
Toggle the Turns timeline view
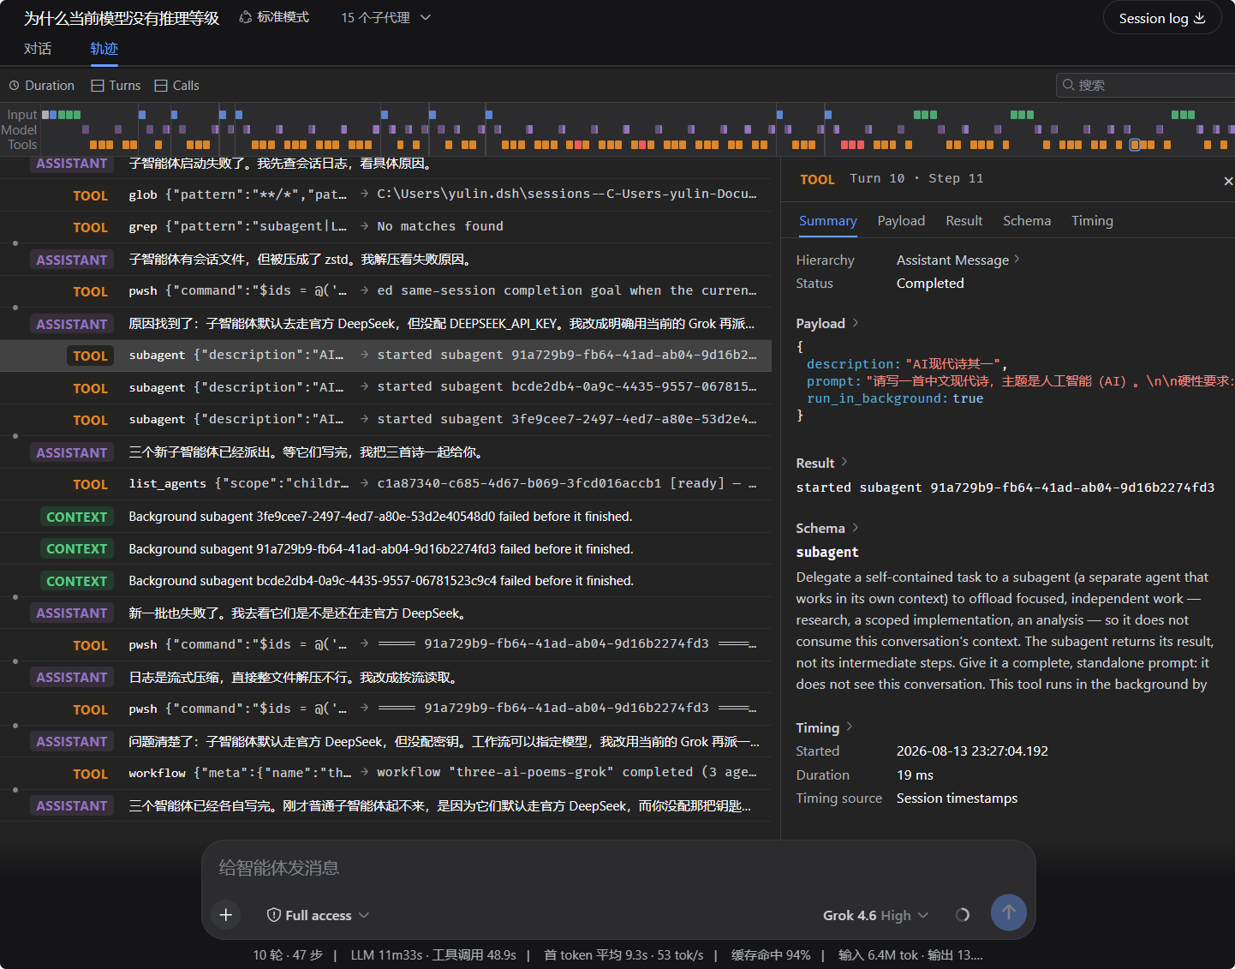[116, 86]
